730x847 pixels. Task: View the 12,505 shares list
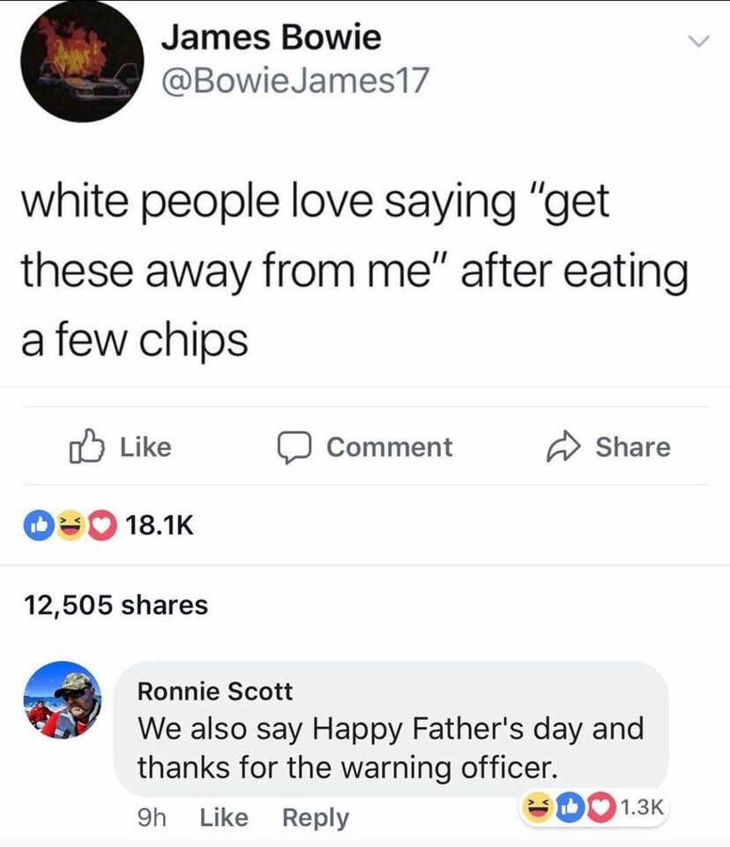[x=115, y=605]
